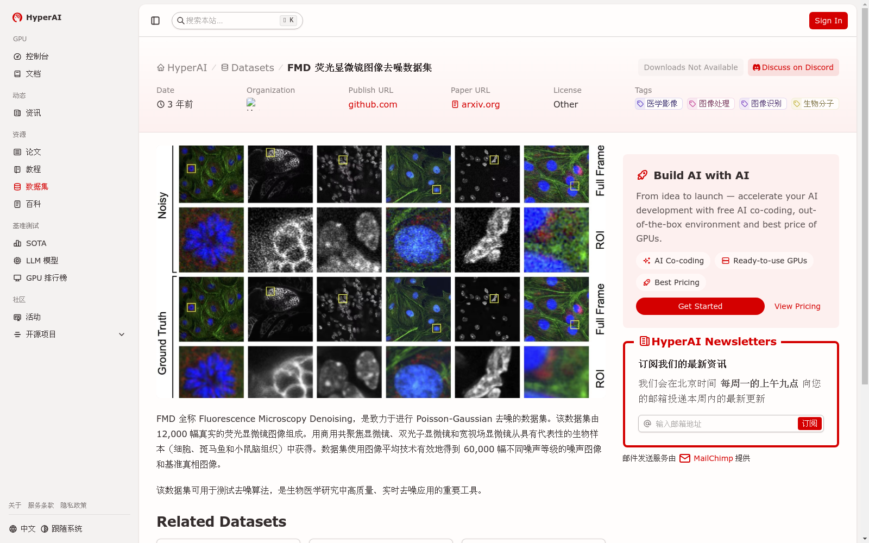The image size is (869, 543).
Task: Click the Ready-to-use GPUs chip
Action: point(764,261)
